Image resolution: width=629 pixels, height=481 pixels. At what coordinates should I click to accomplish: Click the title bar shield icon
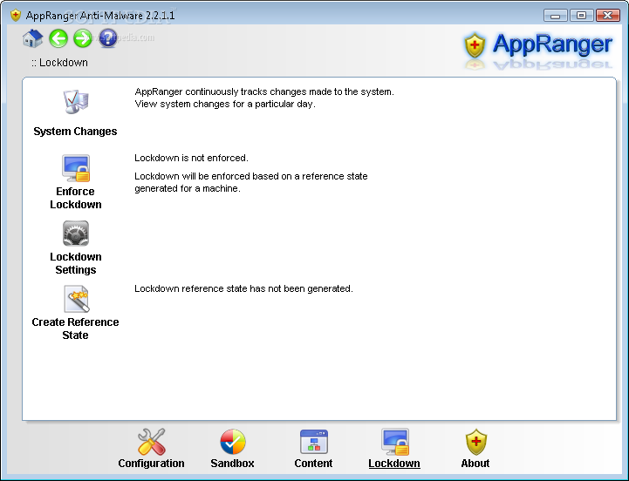click(16, 16)
